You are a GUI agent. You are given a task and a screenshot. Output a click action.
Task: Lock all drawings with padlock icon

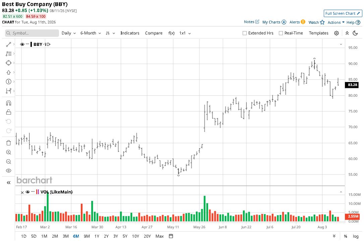coord(9,112)
